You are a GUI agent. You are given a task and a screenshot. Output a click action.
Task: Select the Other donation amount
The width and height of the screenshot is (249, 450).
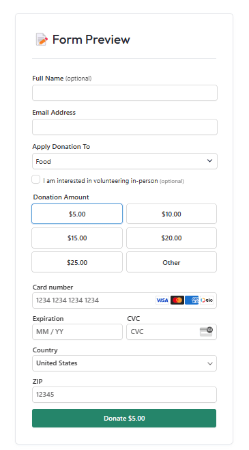[171, 262]
